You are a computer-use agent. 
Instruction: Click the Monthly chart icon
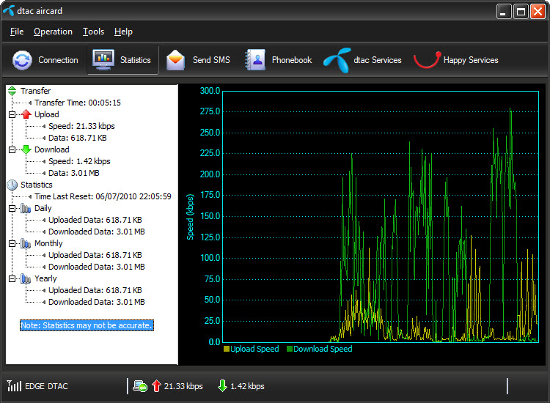[26, 243]
